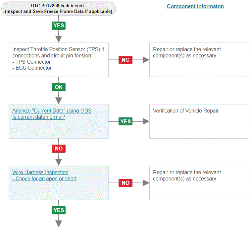The image size is (252, 228).
Task: Click Repair or replace box beside Wire Harness step
Action: click(x=199, y=183)
